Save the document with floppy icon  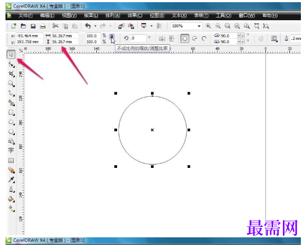pos(33,26)
